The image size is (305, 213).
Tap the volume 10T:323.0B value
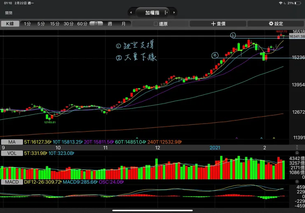point(61,153)
